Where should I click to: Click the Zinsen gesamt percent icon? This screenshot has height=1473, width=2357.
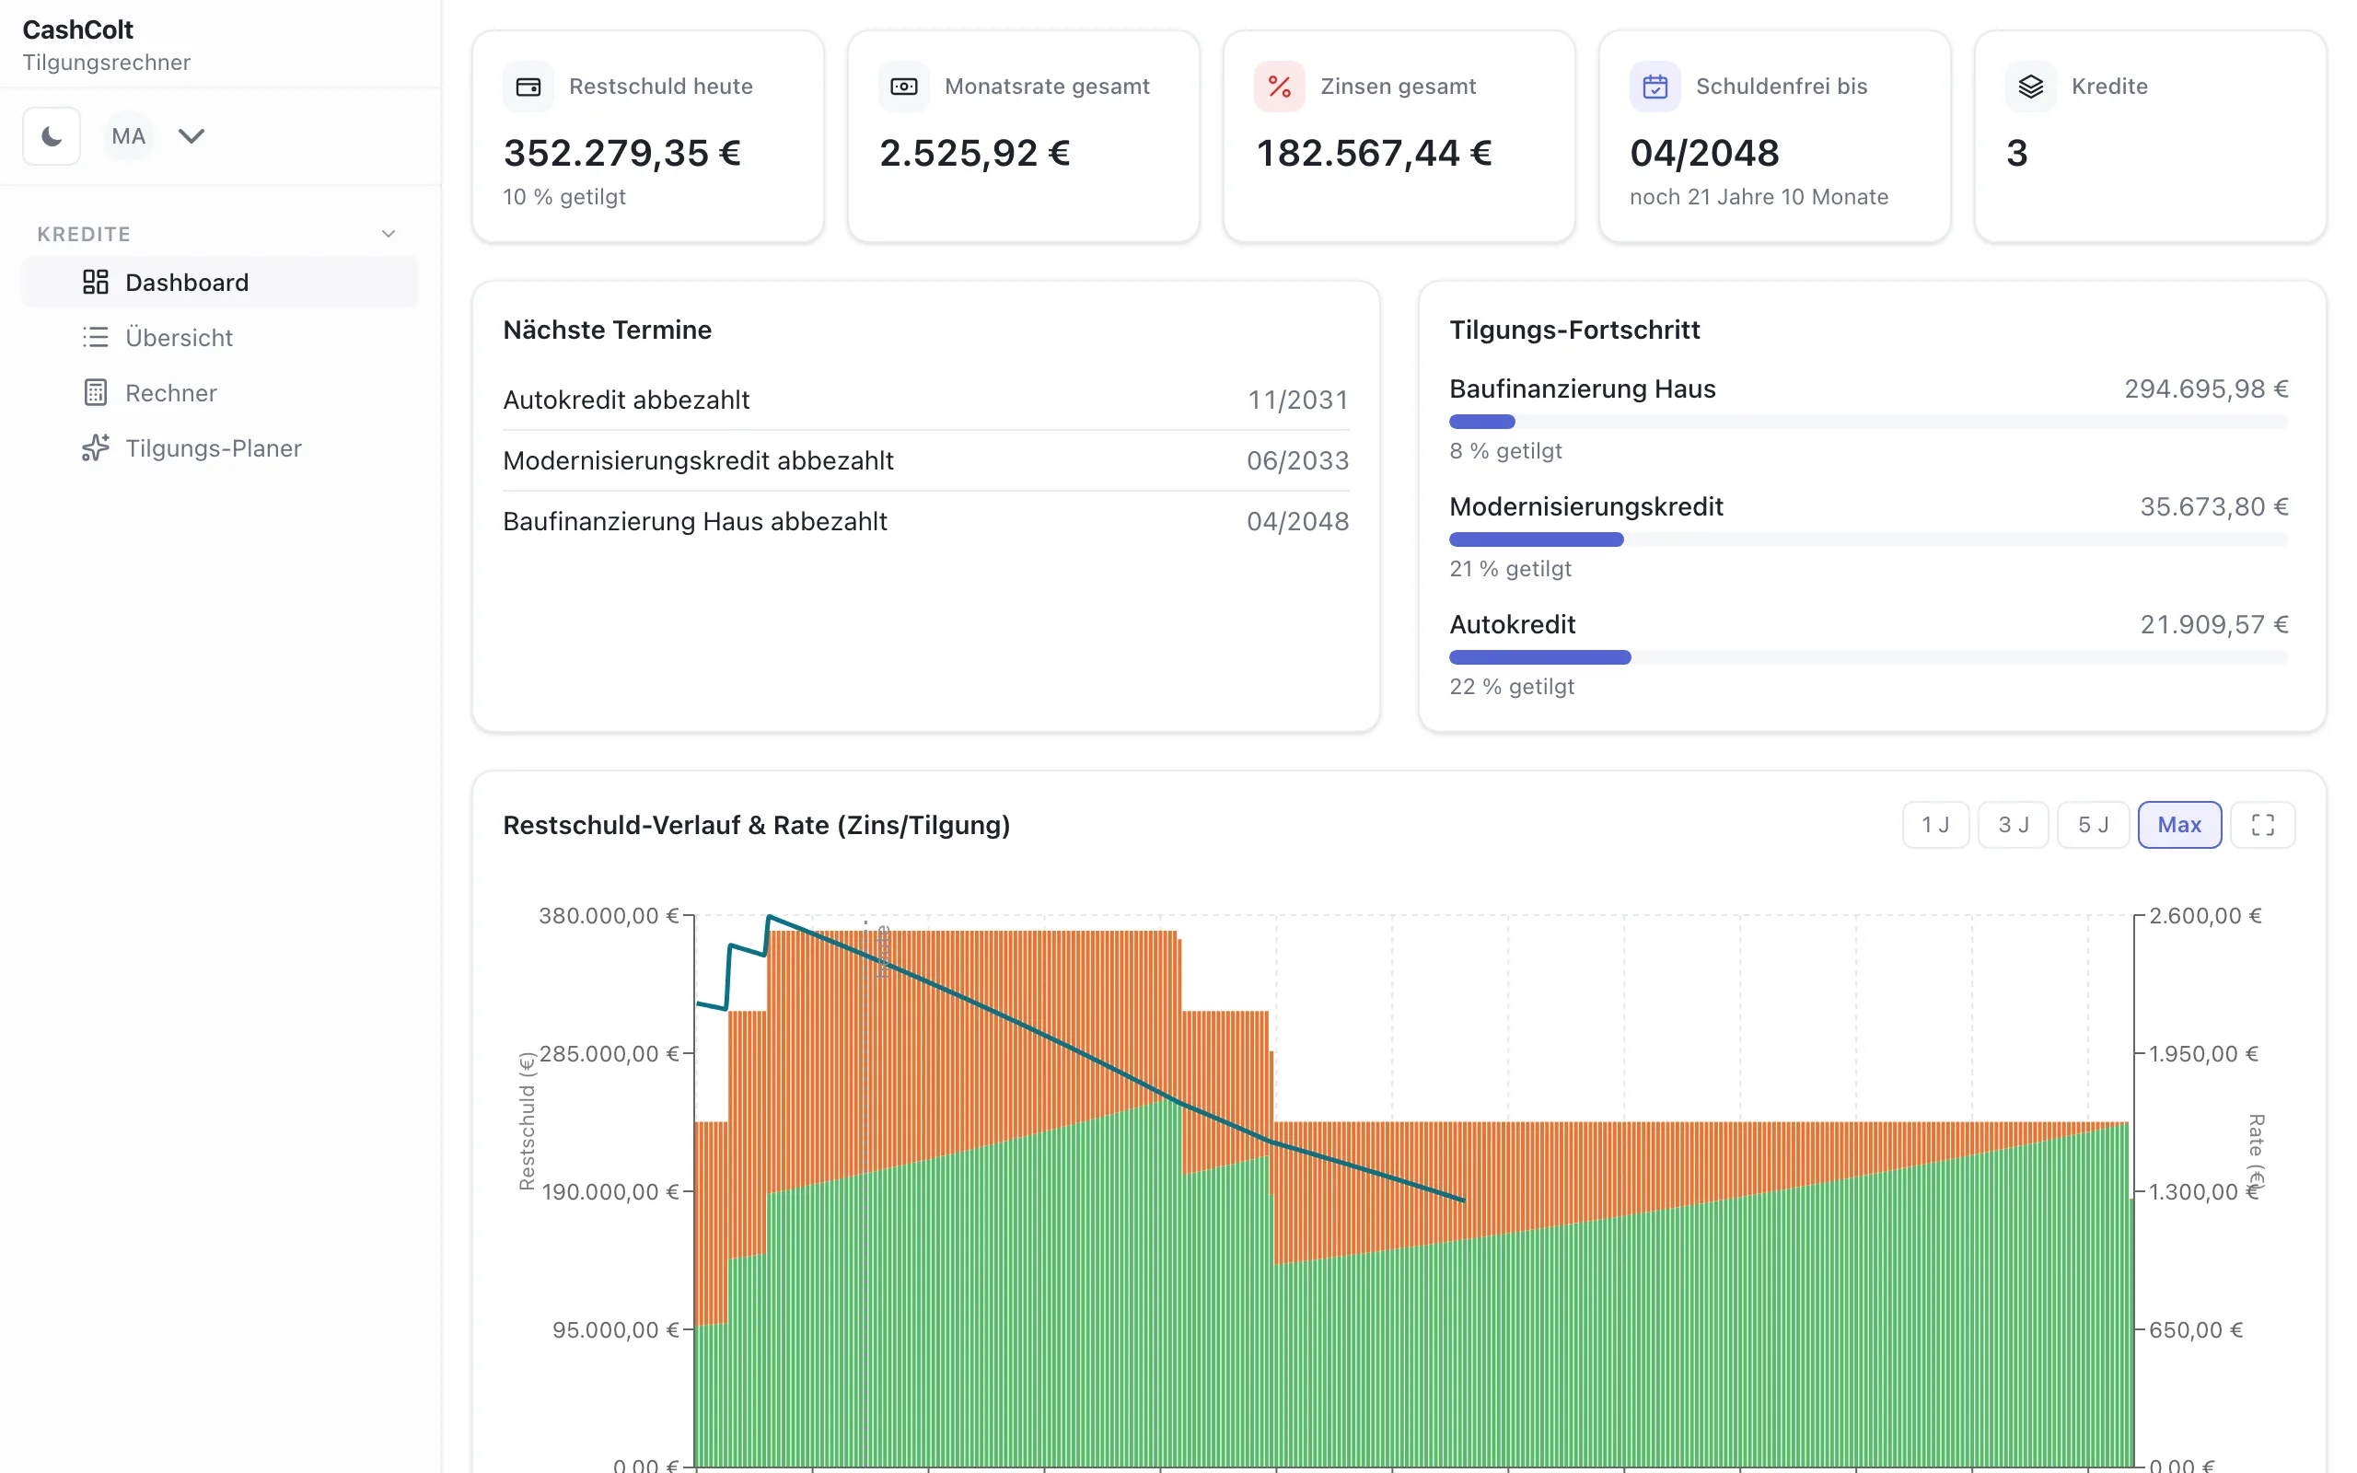pos(1280,87)
